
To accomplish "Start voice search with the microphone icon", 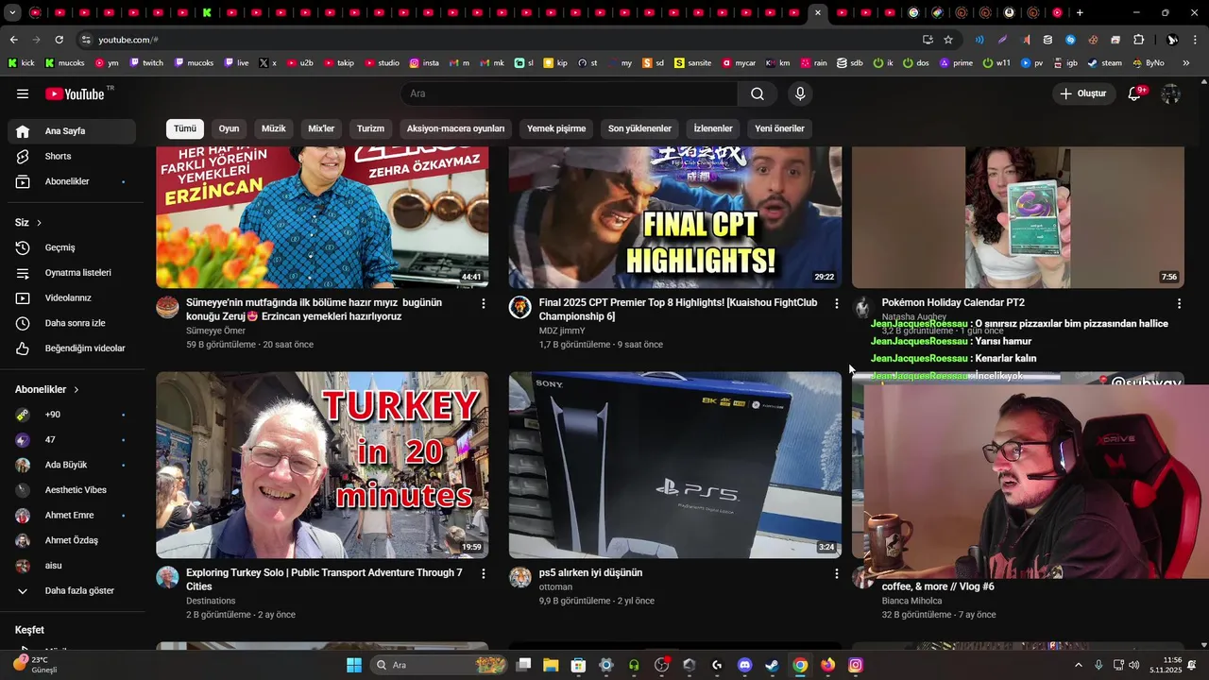I will tap(800, 93).
